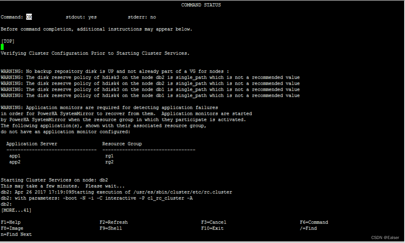Click the n=Find Next label
The image size is (405, 243).
point(16,234)
